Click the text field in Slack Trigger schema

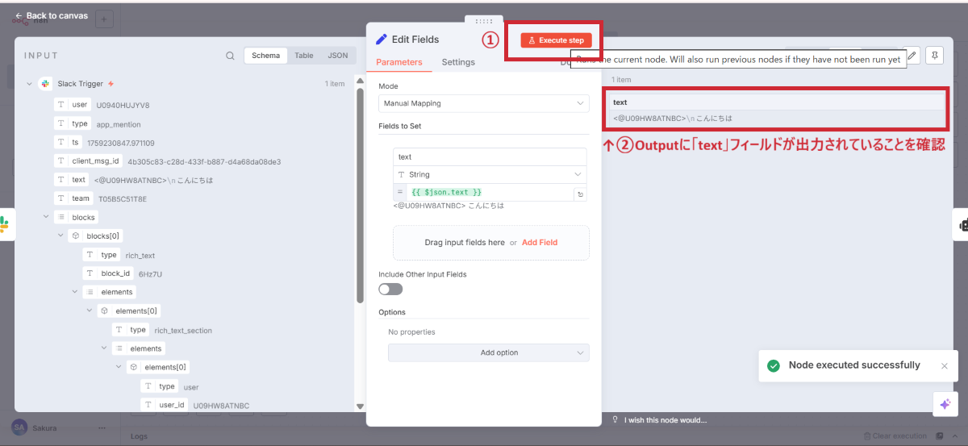click(x=71, y=180)
